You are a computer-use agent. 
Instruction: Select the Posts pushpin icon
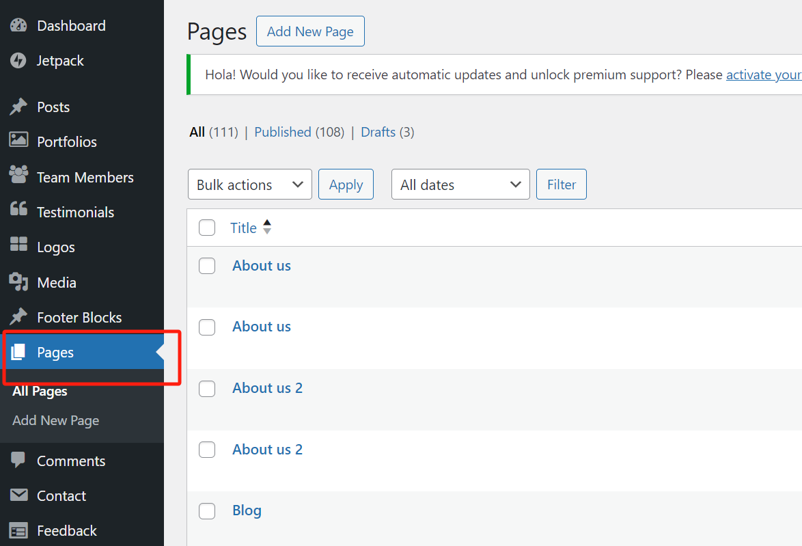pyautogui.click(x=18, y=107)
